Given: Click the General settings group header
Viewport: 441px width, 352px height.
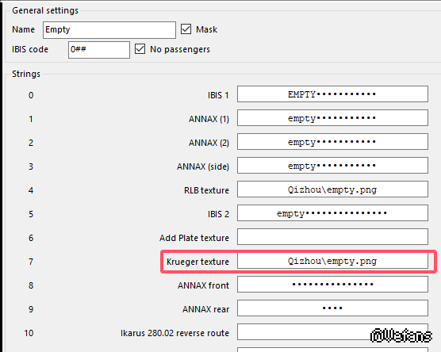Looking at the screenshot, I should point(45,10).
